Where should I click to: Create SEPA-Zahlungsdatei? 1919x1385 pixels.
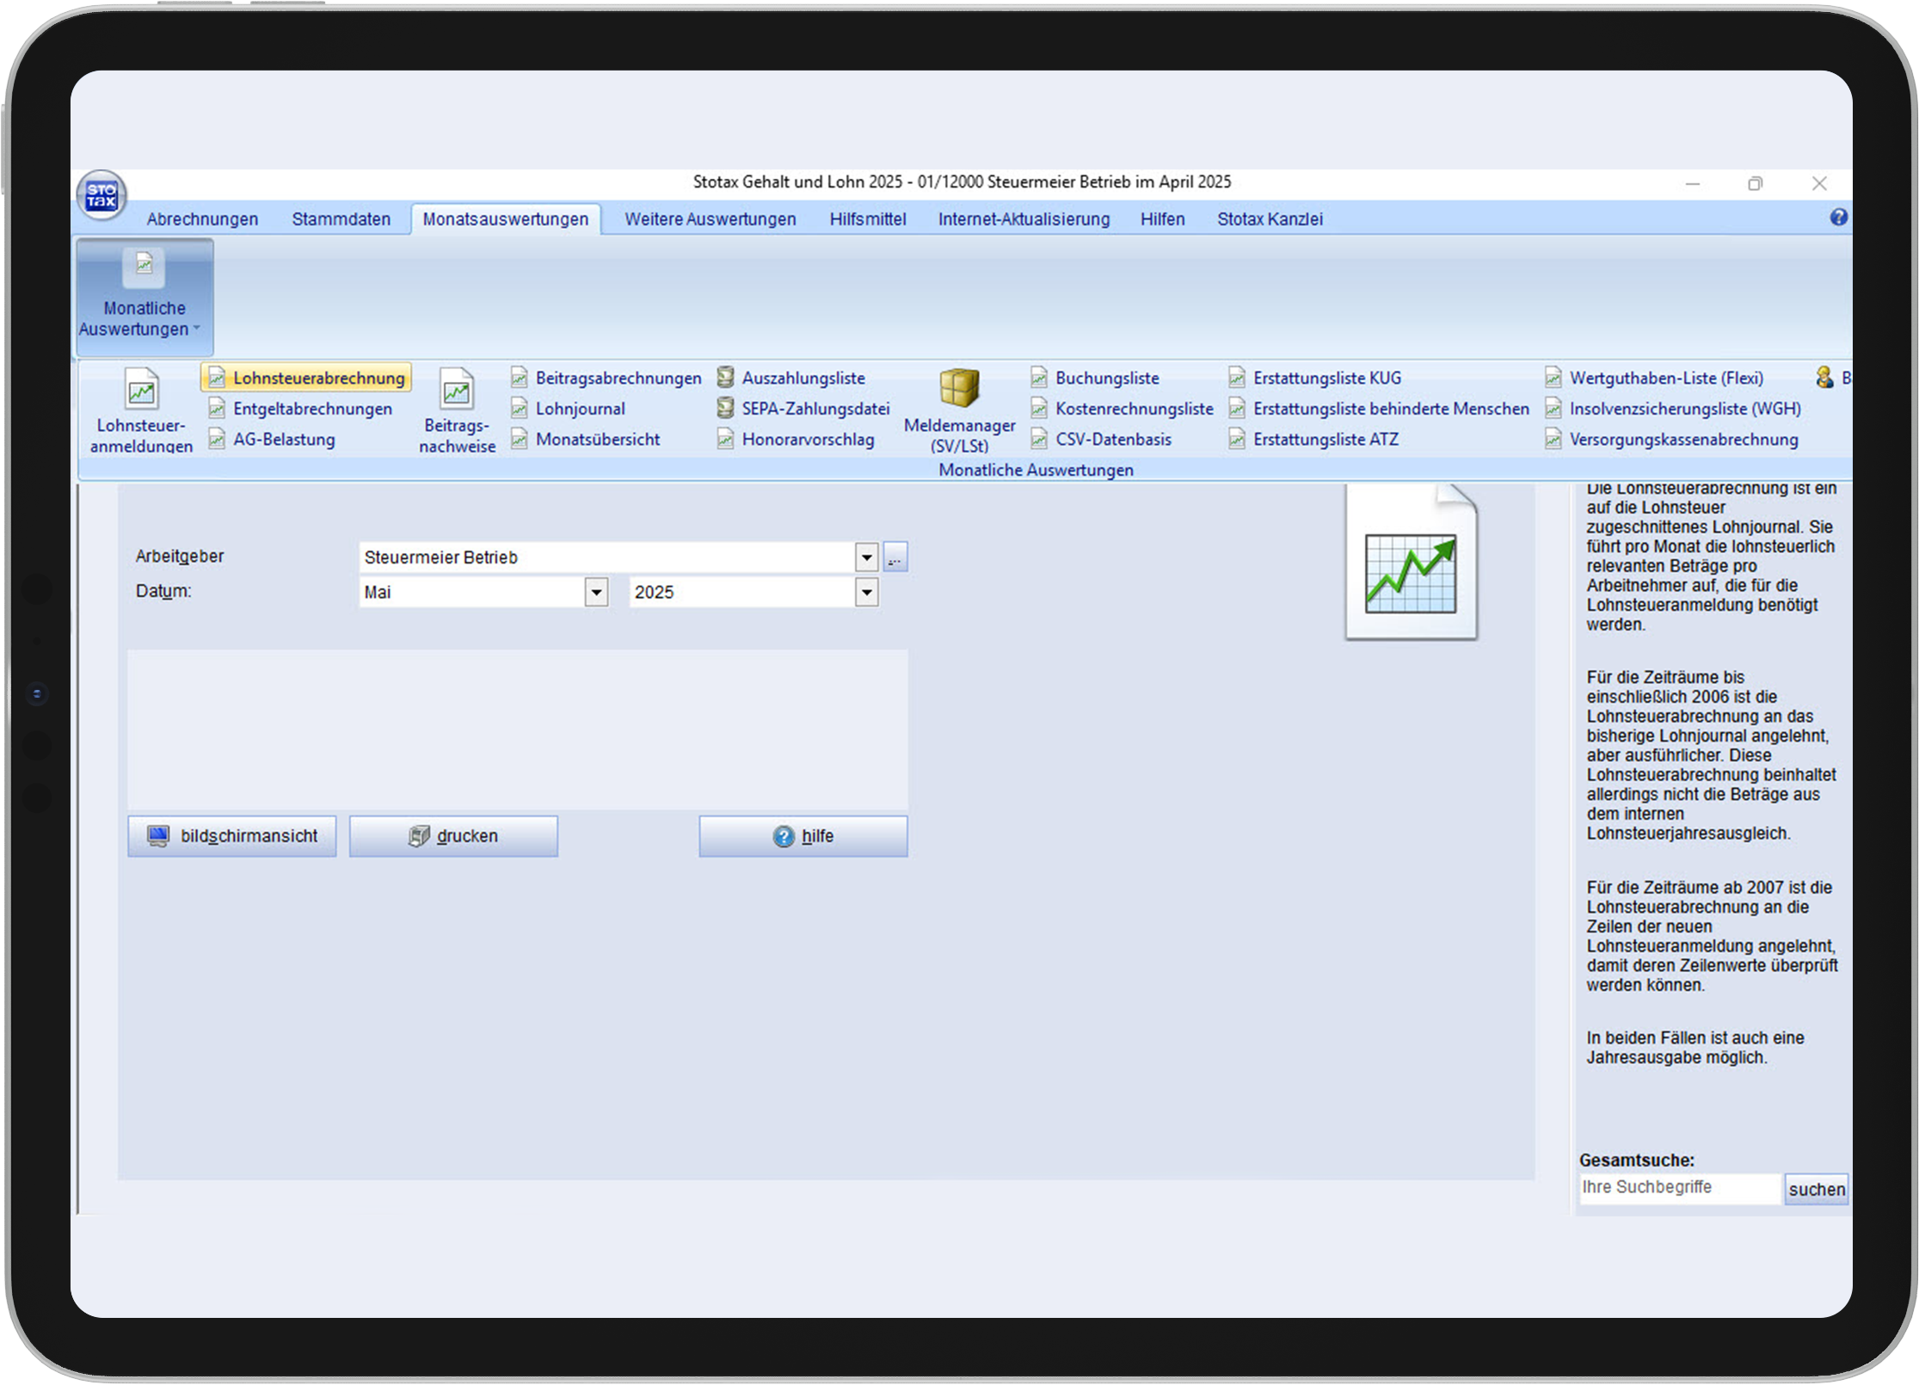(x=804, y=409)
